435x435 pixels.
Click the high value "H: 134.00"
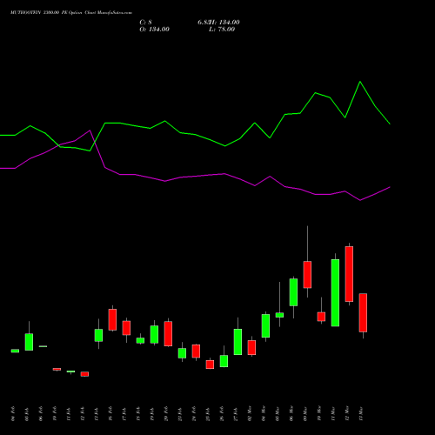[224, 23]
